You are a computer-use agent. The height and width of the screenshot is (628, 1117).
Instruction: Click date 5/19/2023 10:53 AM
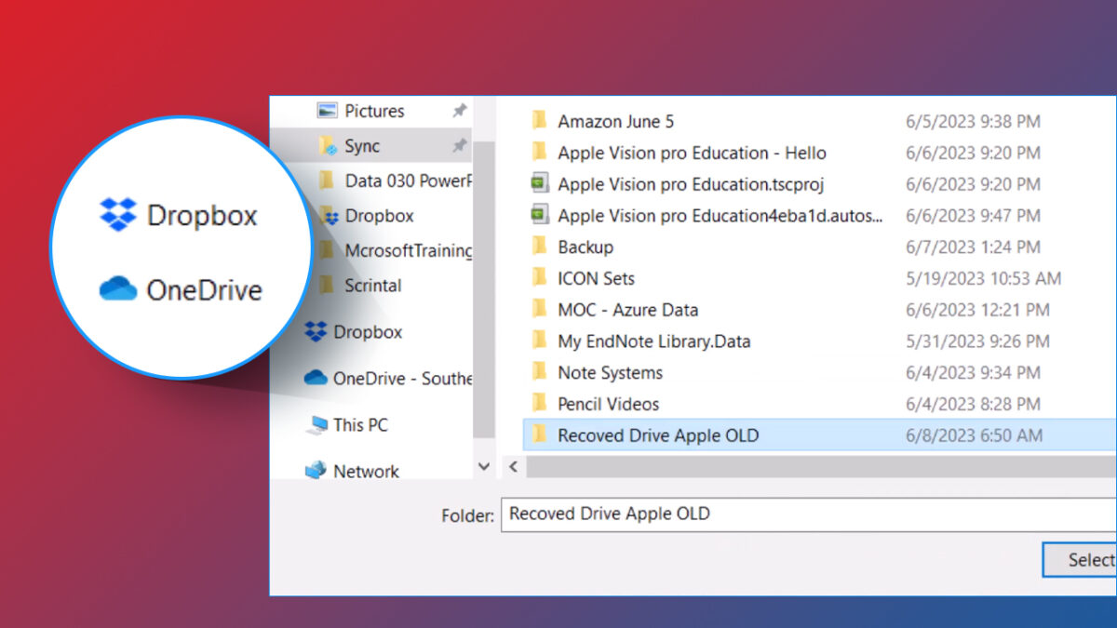pyautogui.click(x=983, y=278)
